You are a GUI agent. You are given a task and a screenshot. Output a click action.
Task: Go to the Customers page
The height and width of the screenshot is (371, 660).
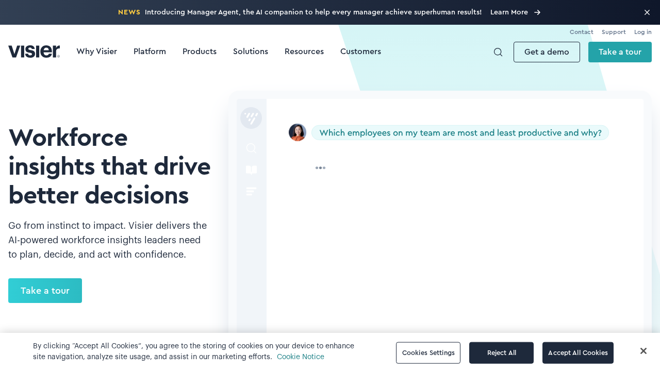click(360, 52)
